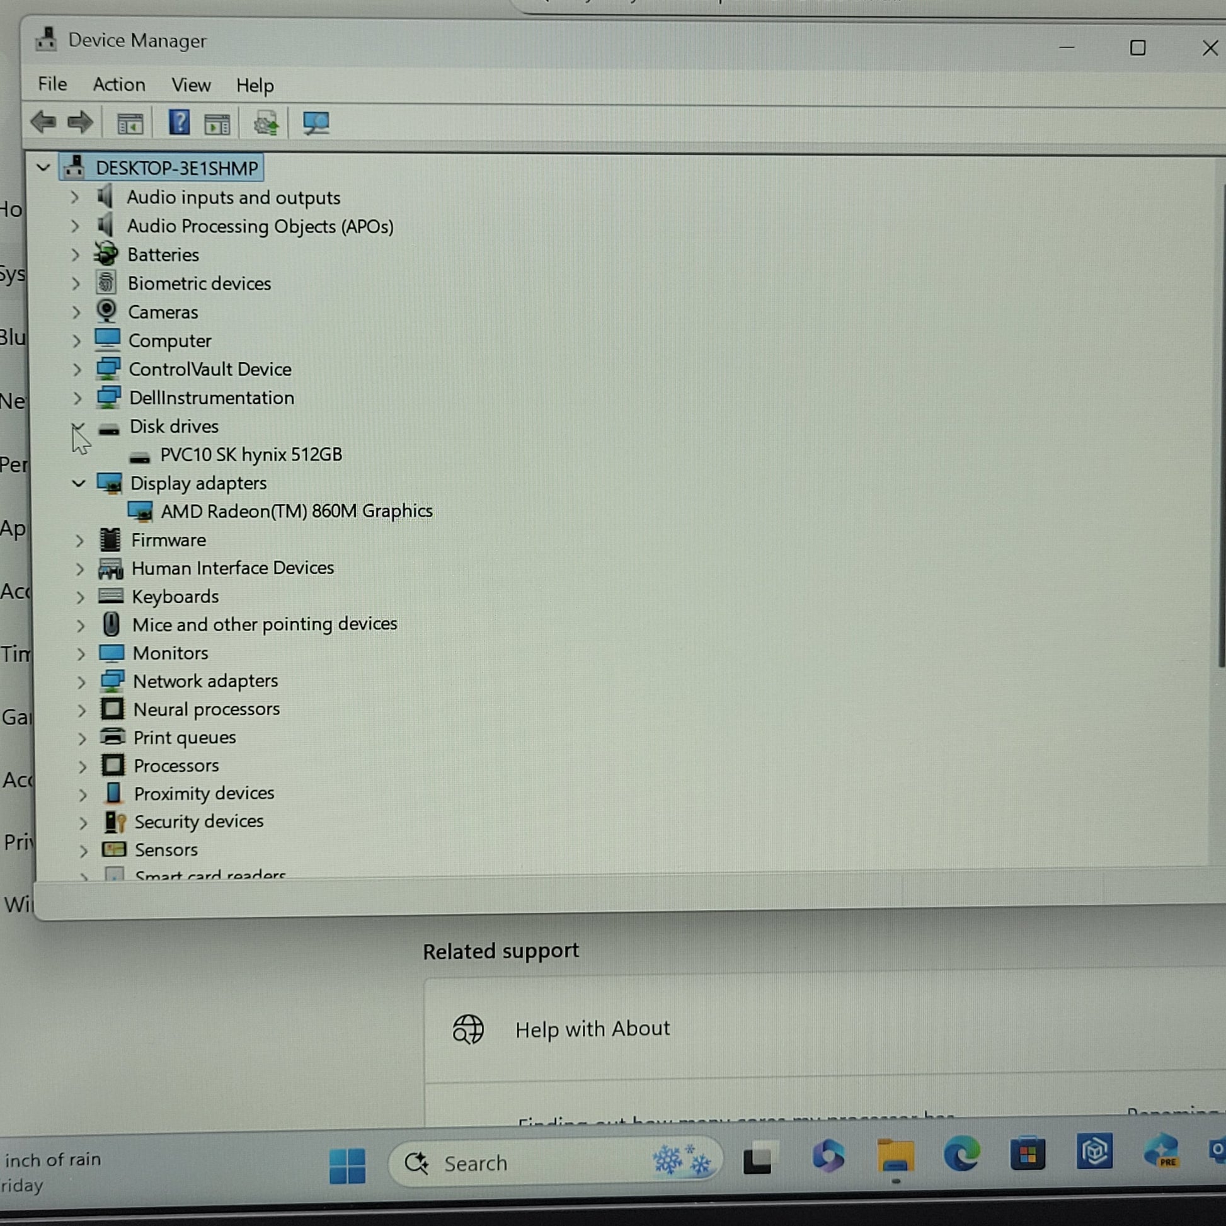
Task: Expand the Network adapters category
Action: 81,682
